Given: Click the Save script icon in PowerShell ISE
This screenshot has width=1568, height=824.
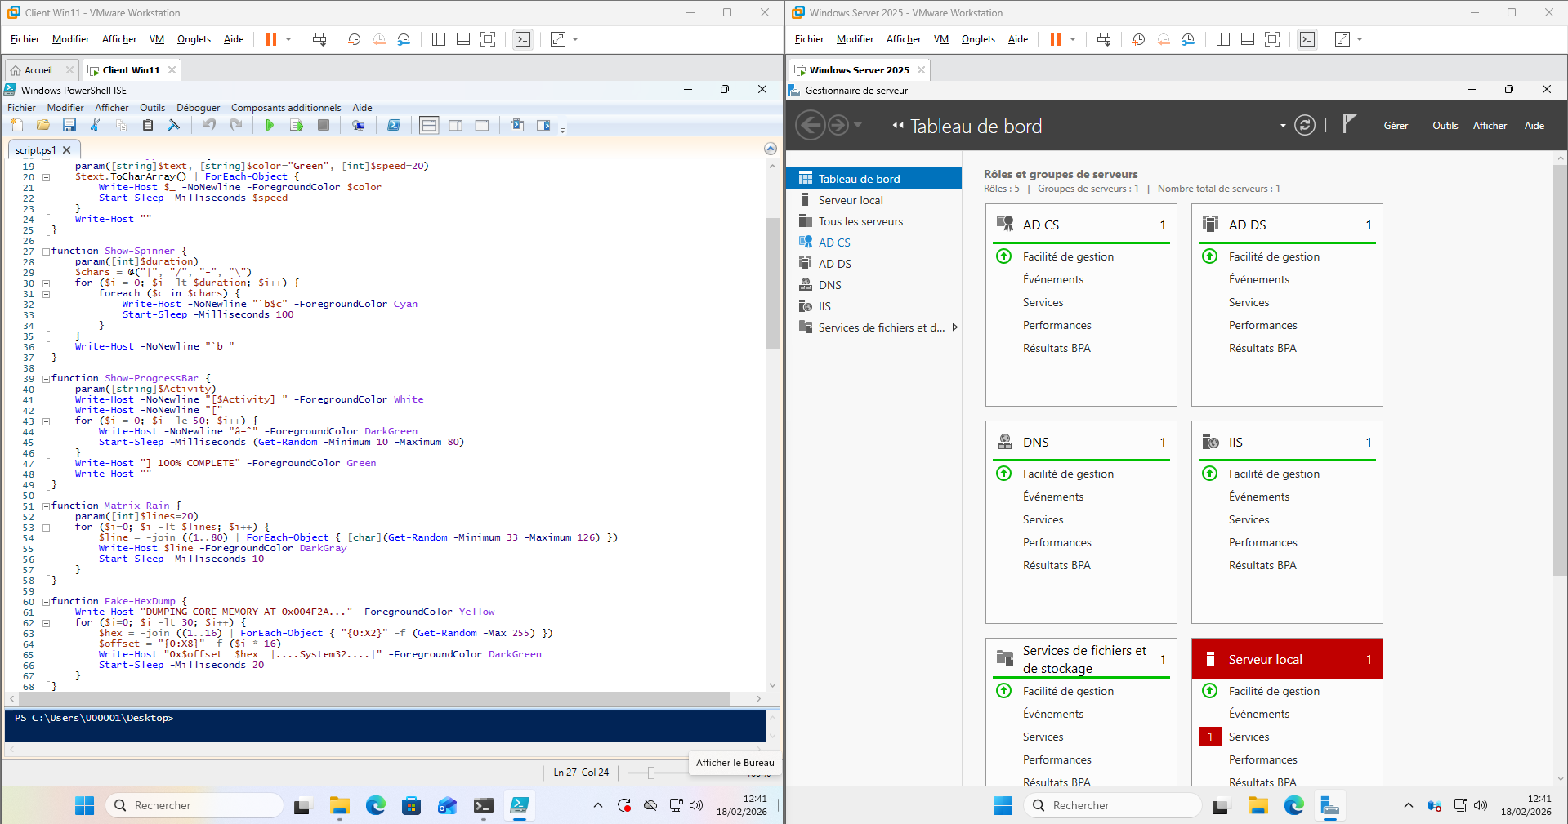Looking at the screenshot, I should (x=69, y=125).
